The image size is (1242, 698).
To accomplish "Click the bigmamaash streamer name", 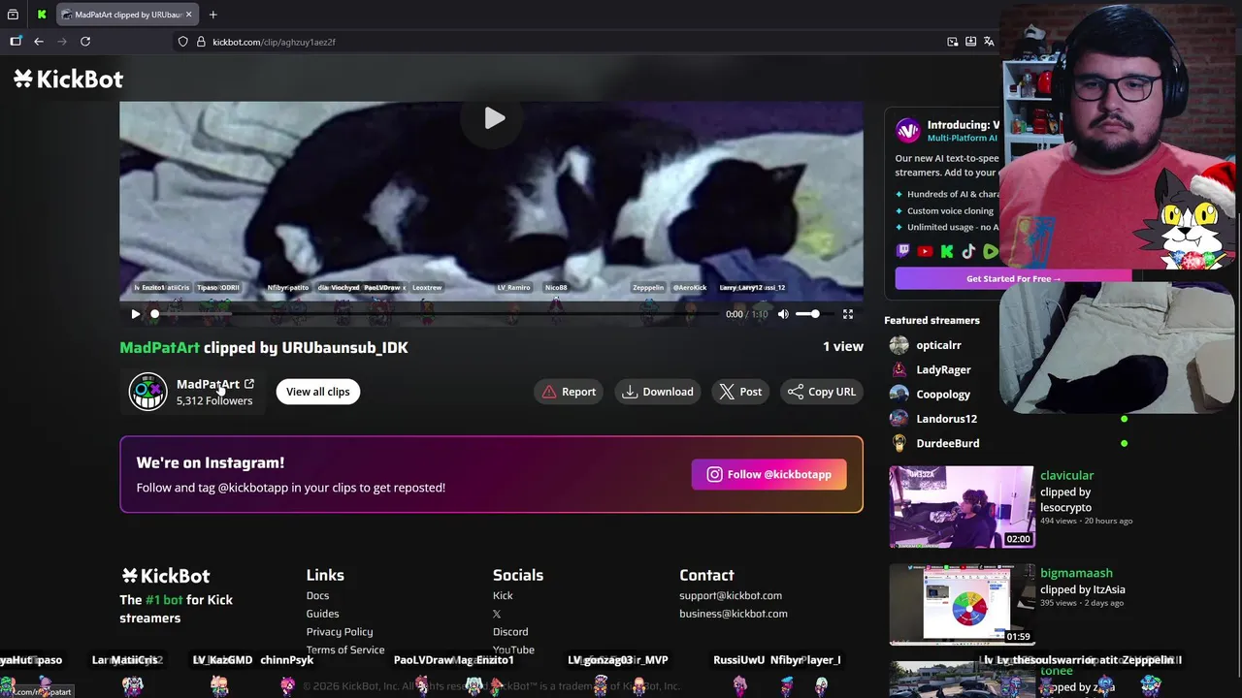I will (x=1076, y=573).
